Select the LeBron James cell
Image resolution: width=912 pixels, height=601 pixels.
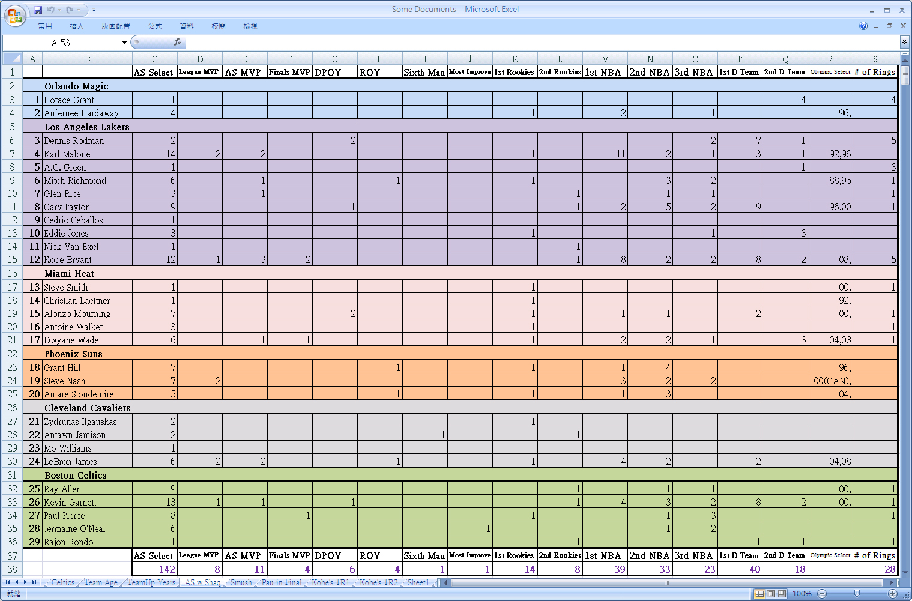pos(88,461)
